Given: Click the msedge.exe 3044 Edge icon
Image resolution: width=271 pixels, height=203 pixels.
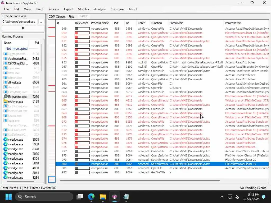Looking at the screenshot, I should pyautogui.click(x=6, y=173).
